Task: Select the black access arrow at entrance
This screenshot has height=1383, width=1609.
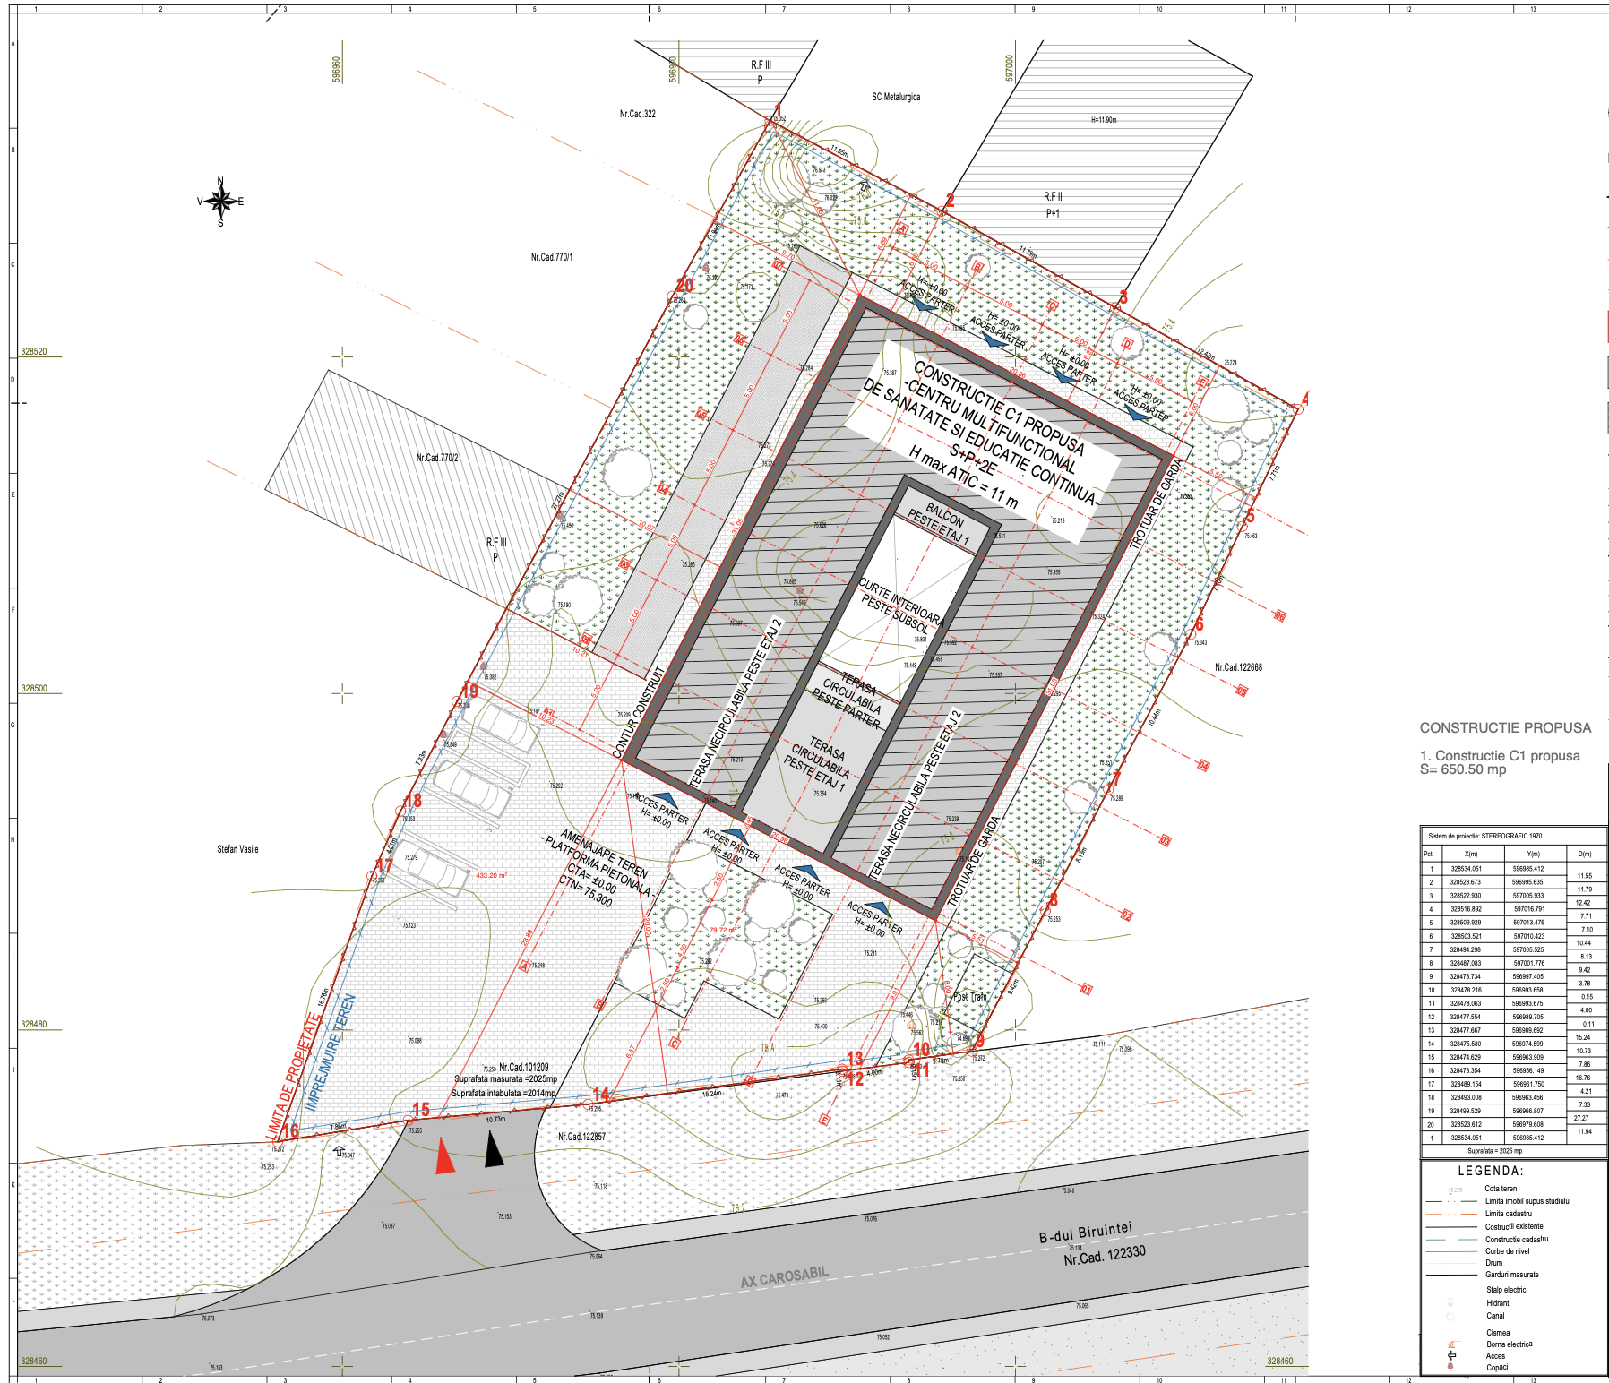Action: click(x=494, y=1149)
